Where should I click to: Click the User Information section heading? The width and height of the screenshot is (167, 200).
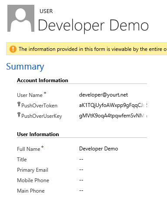click(38, 134)
